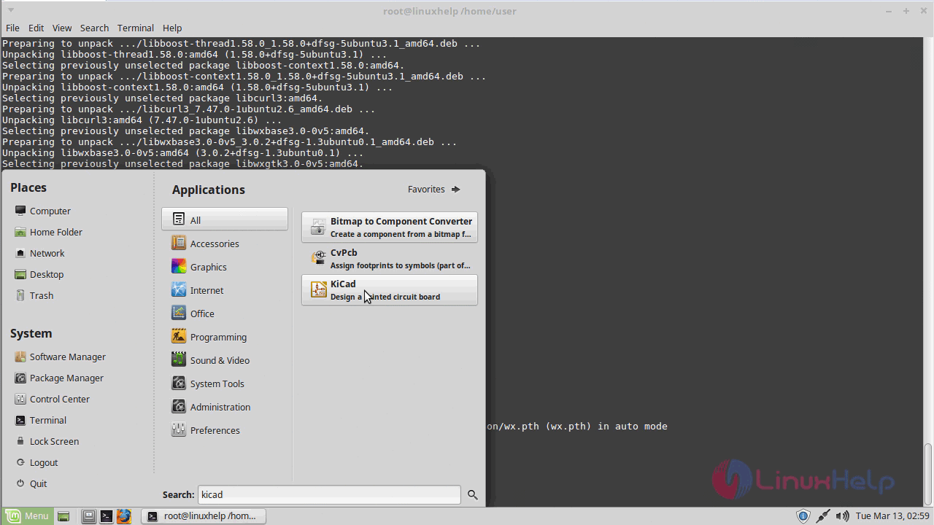The width and height of the screenshot is (934, 525).
Task: Open Desktop in Places
Action: pyautogui.click(x=39, y=274)
